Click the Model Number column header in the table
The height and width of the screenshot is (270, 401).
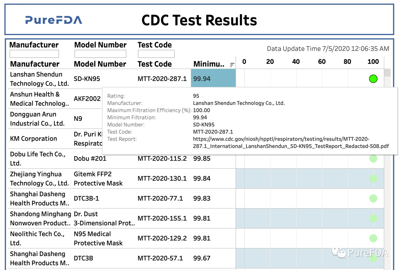coord(100,64)
